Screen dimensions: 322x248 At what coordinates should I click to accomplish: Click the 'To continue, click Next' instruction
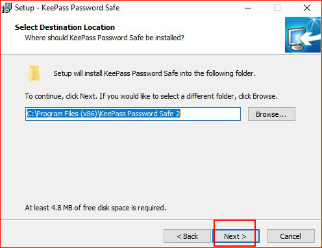click(151, 96)
